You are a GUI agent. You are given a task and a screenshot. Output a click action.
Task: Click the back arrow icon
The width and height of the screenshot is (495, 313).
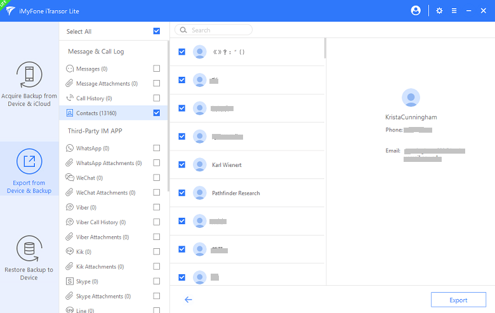[x=188, y=300]
